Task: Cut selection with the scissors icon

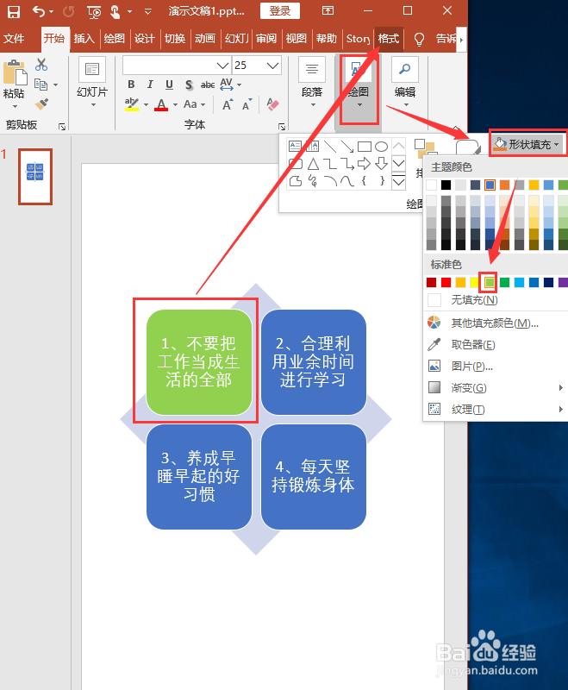Action: click(41, 65)
